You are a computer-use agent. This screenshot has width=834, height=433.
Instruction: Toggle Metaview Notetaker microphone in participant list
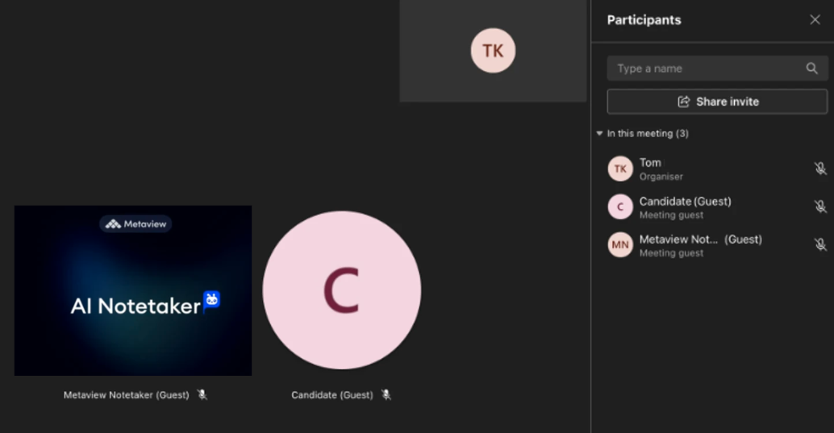pos(819,244)
